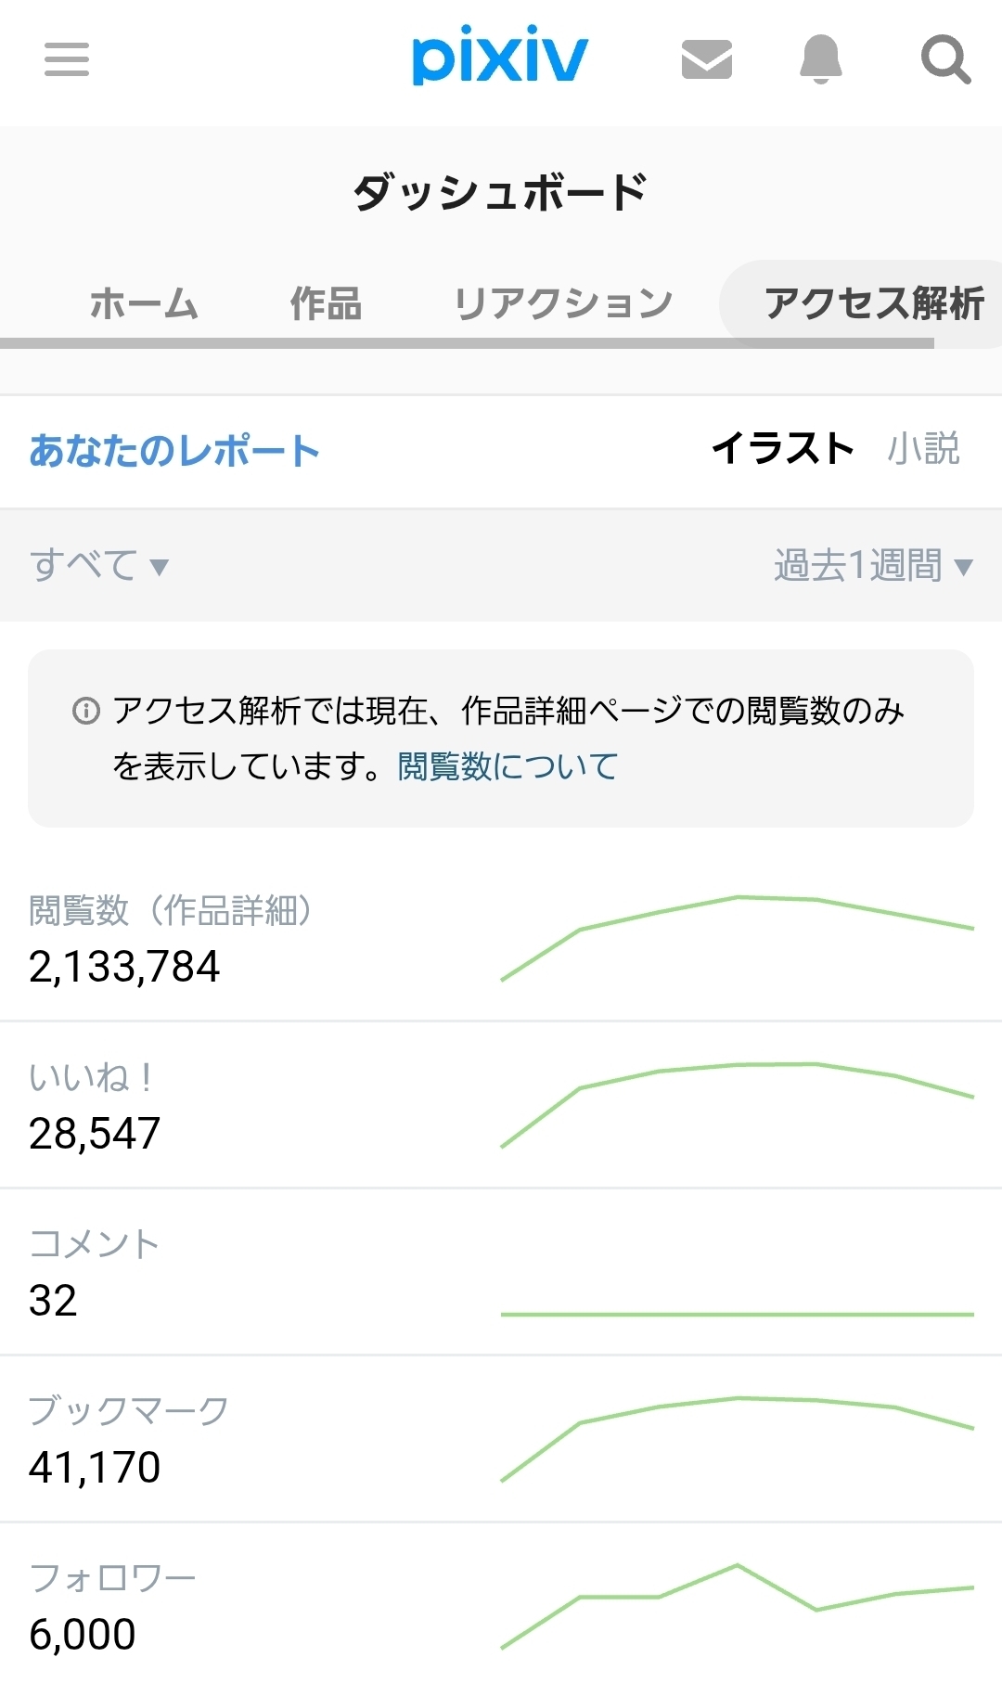
Task: Expand the すべて filter dropdown
Action: (x=98, y=565)
